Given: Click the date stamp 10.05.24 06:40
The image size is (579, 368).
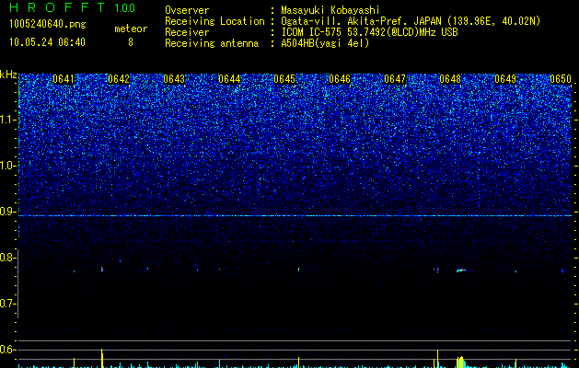Looking at the screenshot, I should point(47,42).
